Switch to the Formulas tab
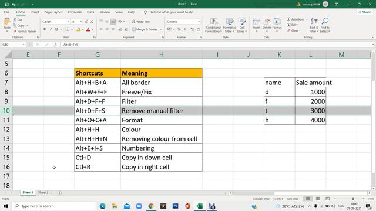376x211 pixels. [75, 12]
